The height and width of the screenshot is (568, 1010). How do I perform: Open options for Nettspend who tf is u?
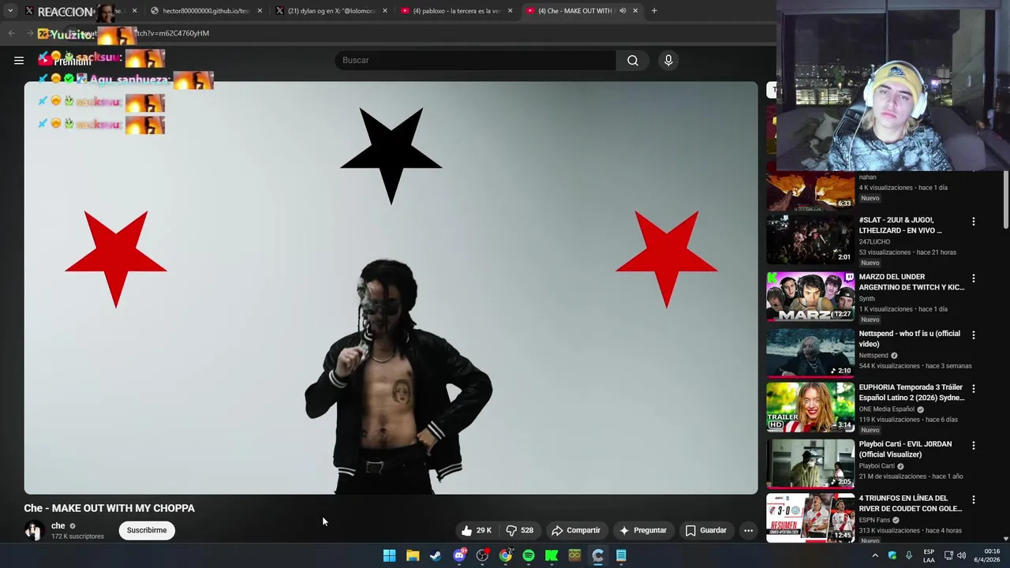pos(973,335)
